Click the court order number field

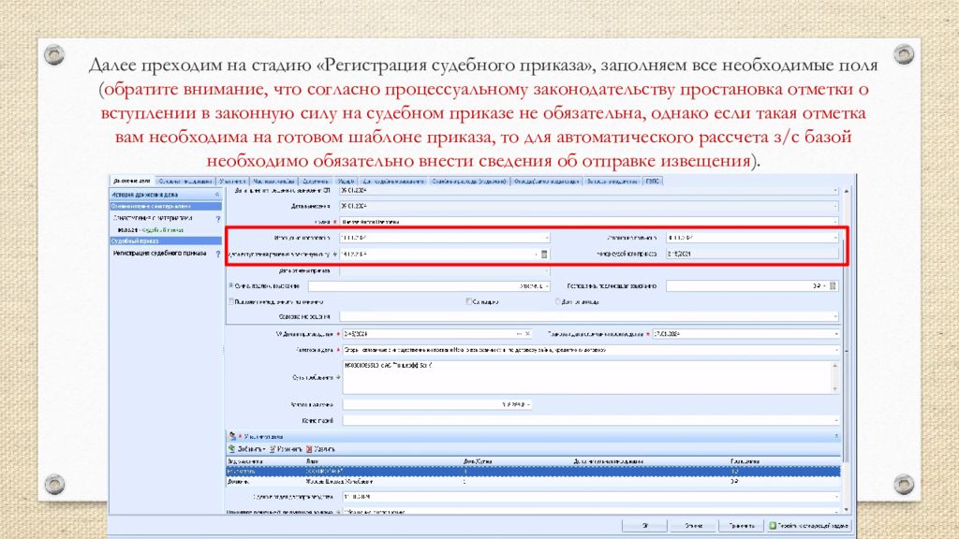point(752,254)
